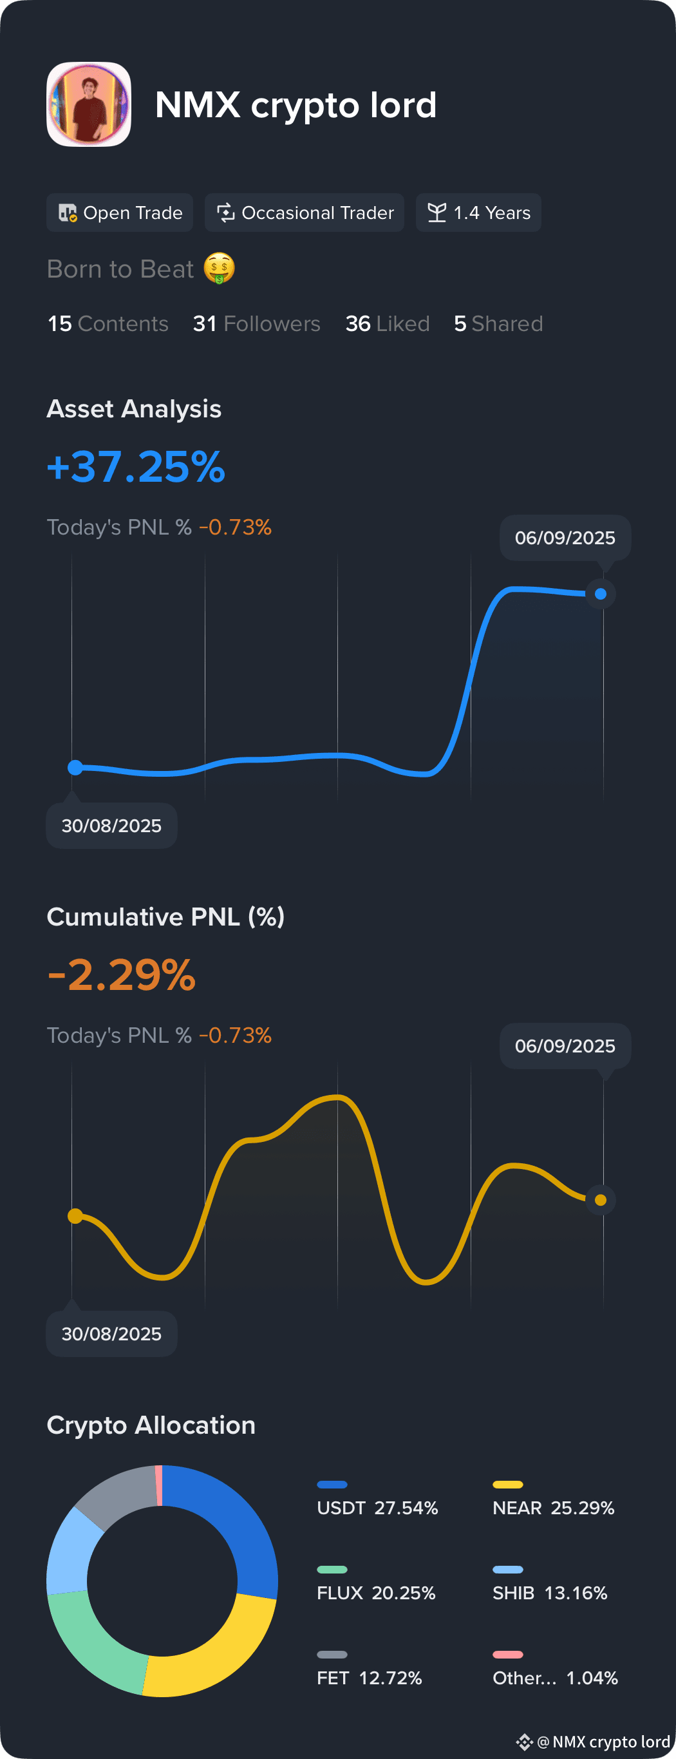This screenshot has width=676, height=1759.
Task: Click the Binance logo in the watermark
Action: pyautogui.click(x=525, y=1742)
